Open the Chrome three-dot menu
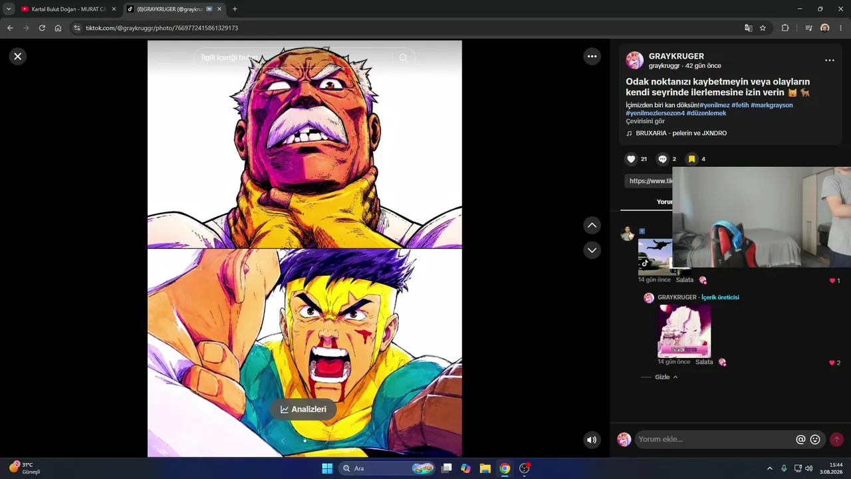This screenshot has width=851, height=479. tap(841, 28)
